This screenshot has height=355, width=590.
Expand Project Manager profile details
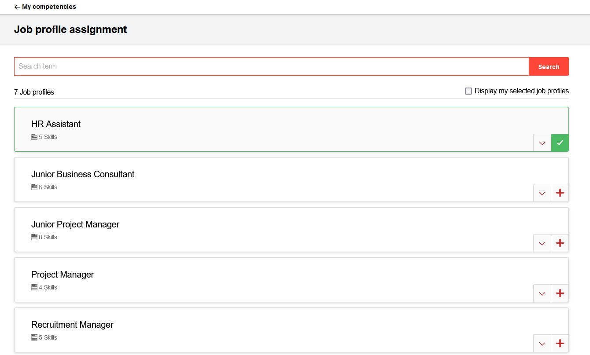(542, 293)
